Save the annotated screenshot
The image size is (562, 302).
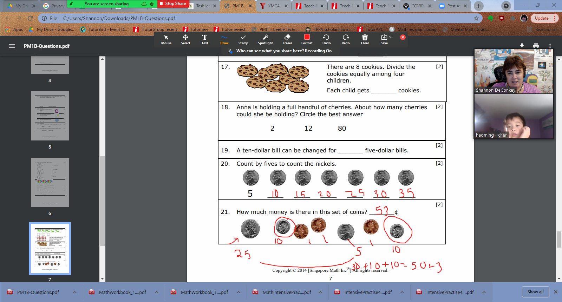click(384, 40)
